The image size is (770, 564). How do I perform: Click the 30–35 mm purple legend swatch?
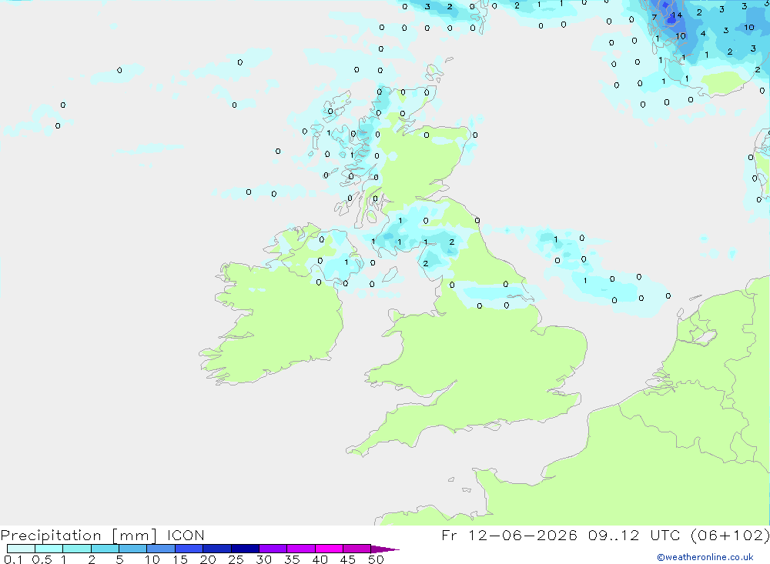click(x=273, y=549)
